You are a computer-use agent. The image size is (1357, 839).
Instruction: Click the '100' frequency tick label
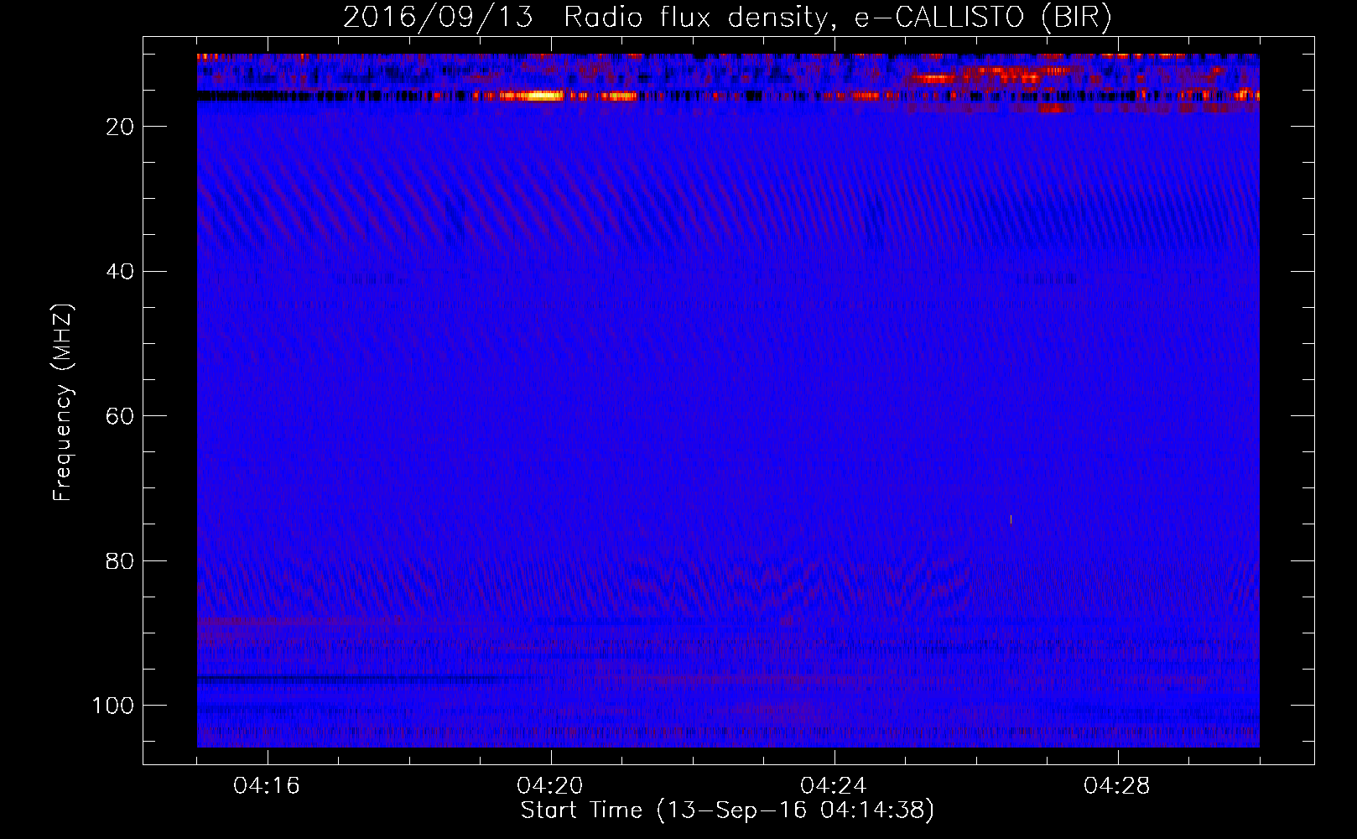[x=113, y=706]
